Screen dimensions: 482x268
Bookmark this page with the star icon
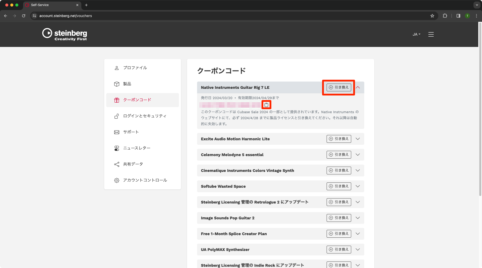(432, 16)
